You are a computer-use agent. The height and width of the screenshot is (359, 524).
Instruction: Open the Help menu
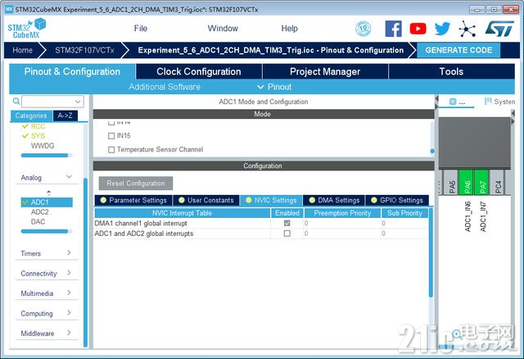pyautogui.click(x=289, y=29)
